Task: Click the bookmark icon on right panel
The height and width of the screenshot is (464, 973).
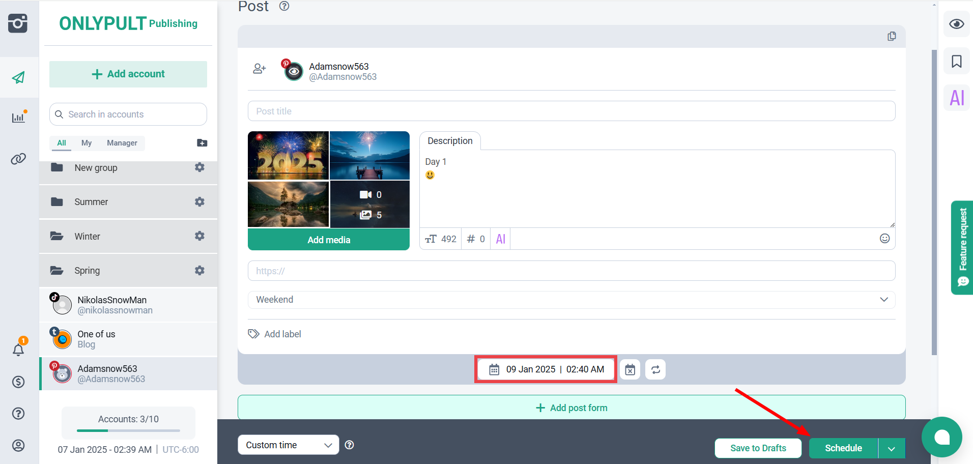Action: click(957, 62)
